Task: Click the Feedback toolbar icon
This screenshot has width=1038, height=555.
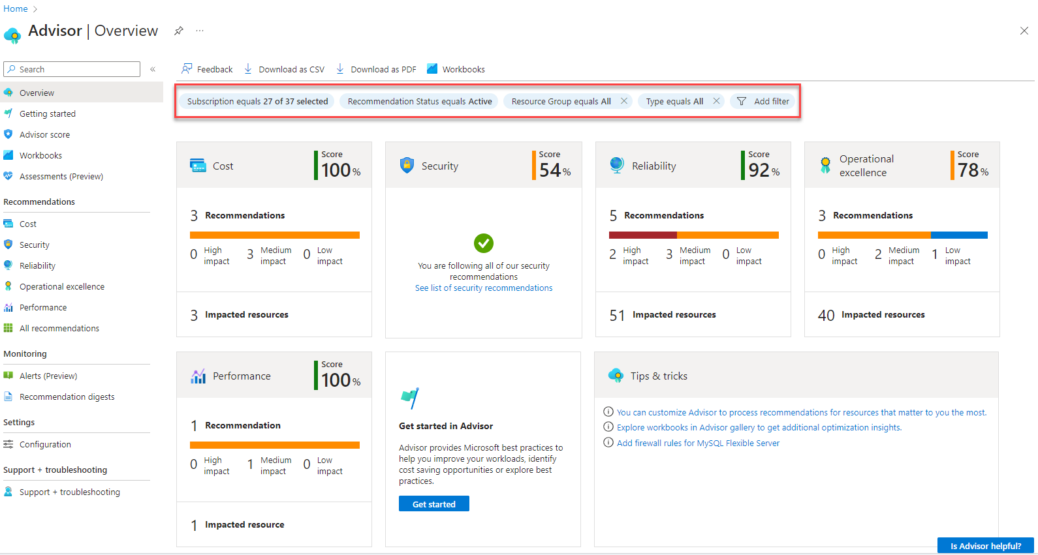Action: (187, 69)
